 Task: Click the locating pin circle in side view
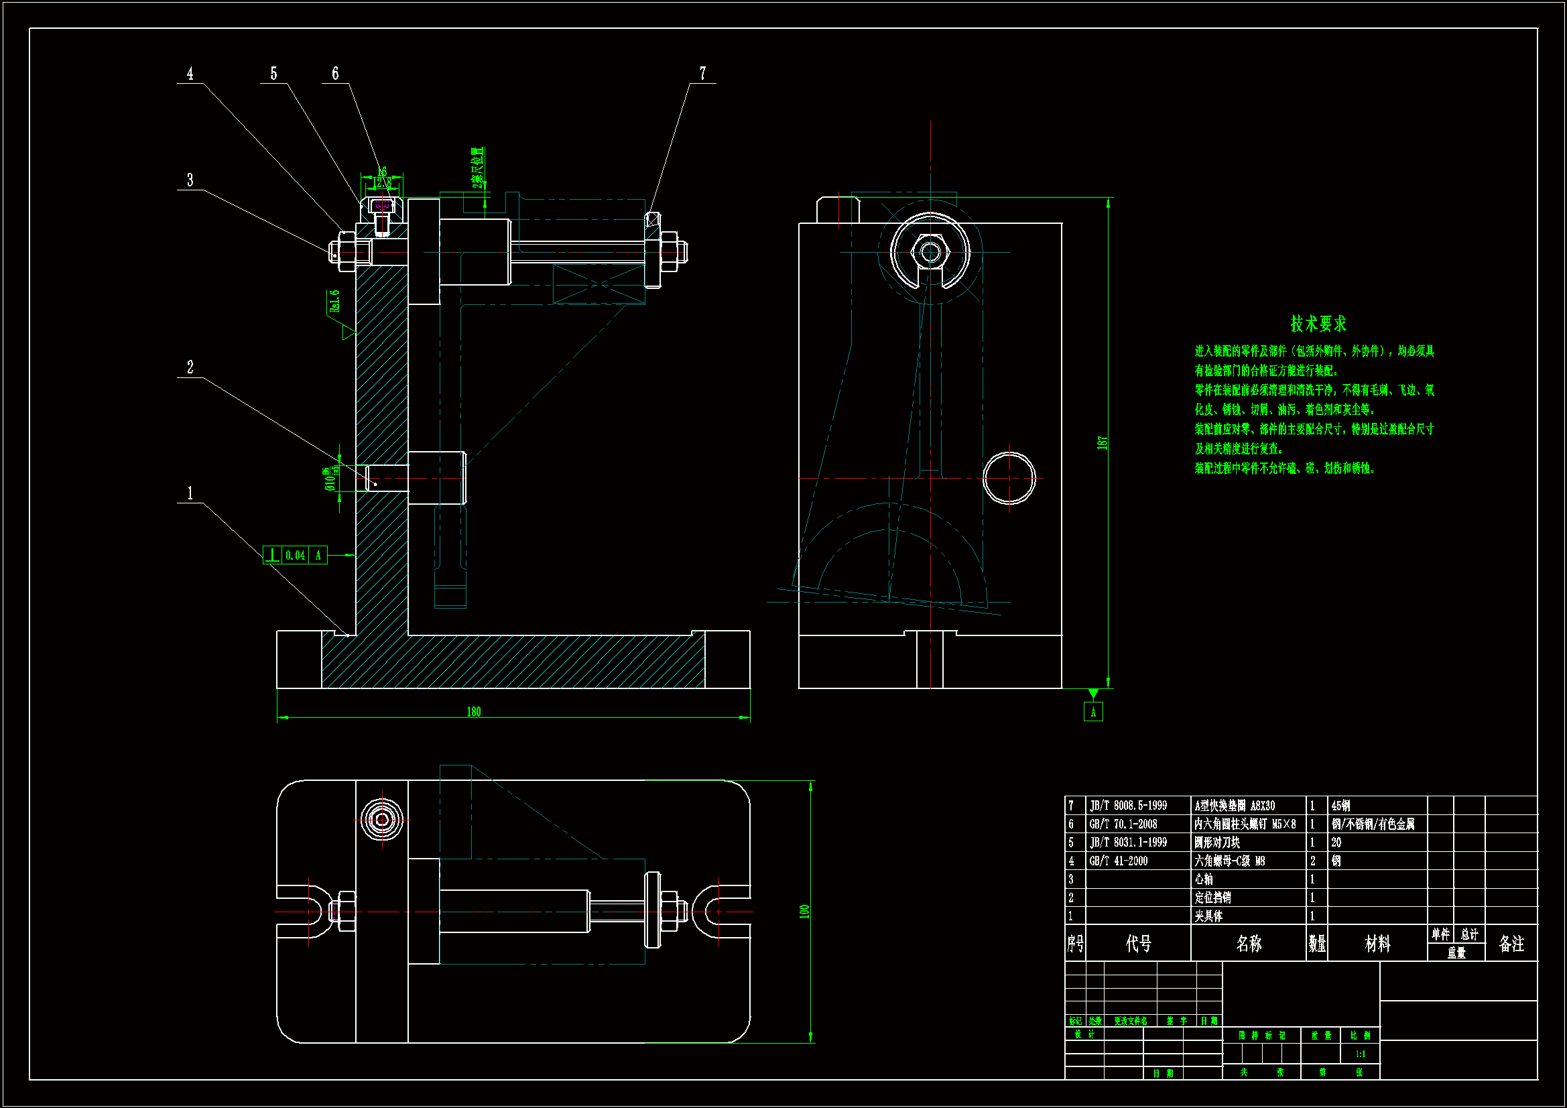tap(1009, 478)
